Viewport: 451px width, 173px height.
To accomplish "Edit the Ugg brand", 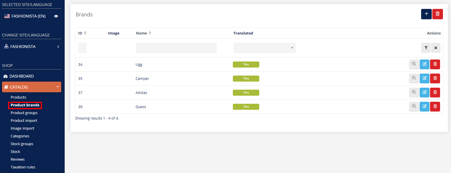I will click(425, 64).
